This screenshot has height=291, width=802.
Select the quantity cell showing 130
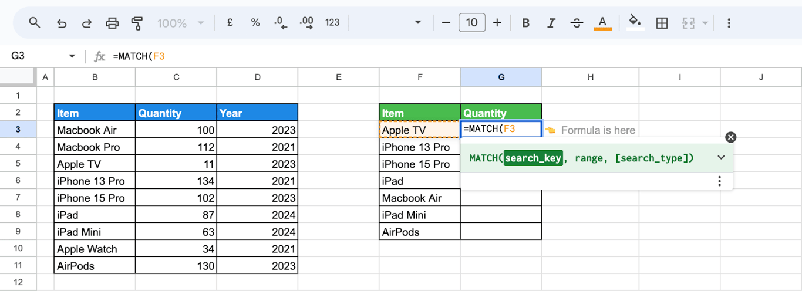[x=176, y=266]
